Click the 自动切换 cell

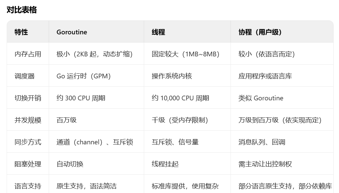[66, 164]
